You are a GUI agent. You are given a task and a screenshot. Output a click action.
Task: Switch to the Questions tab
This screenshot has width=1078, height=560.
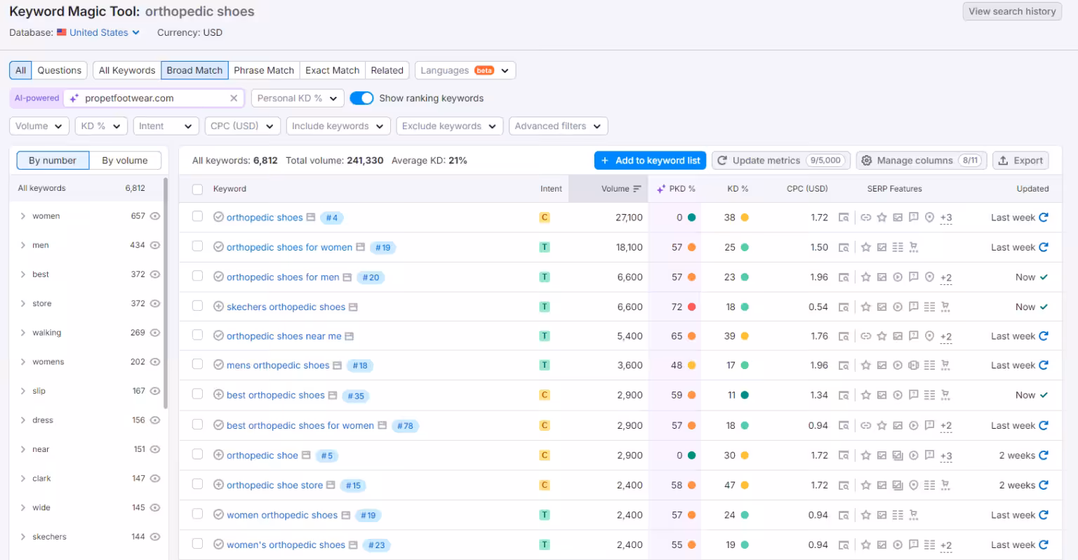[60, 70]
